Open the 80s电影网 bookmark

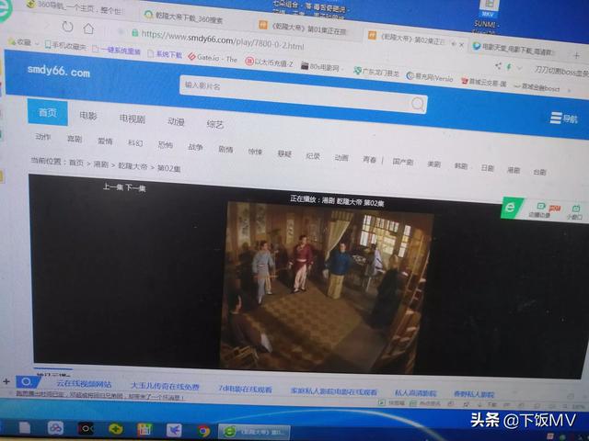tap(320, 67)
